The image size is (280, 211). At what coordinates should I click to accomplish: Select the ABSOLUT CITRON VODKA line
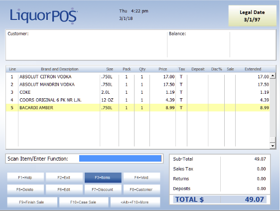(x=138, y=77)
